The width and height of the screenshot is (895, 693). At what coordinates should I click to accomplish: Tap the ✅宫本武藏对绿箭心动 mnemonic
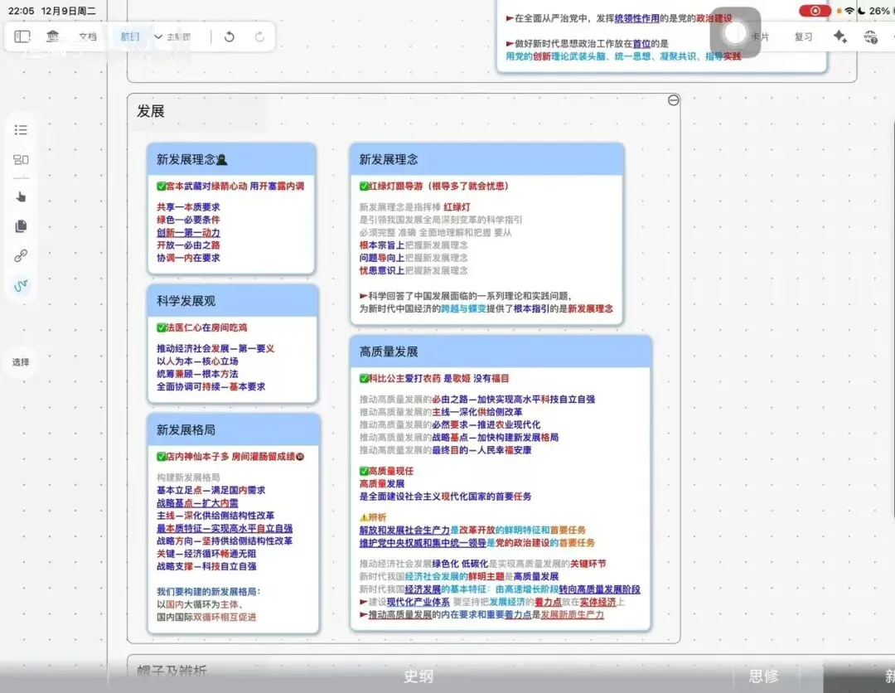[230, 186]
